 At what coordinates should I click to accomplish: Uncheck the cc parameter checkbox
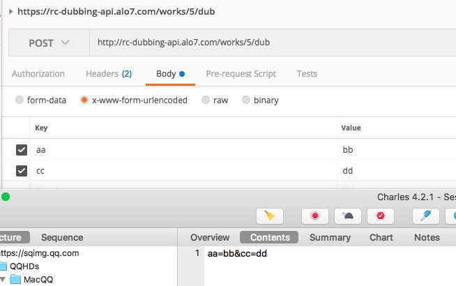pos(22,171)
